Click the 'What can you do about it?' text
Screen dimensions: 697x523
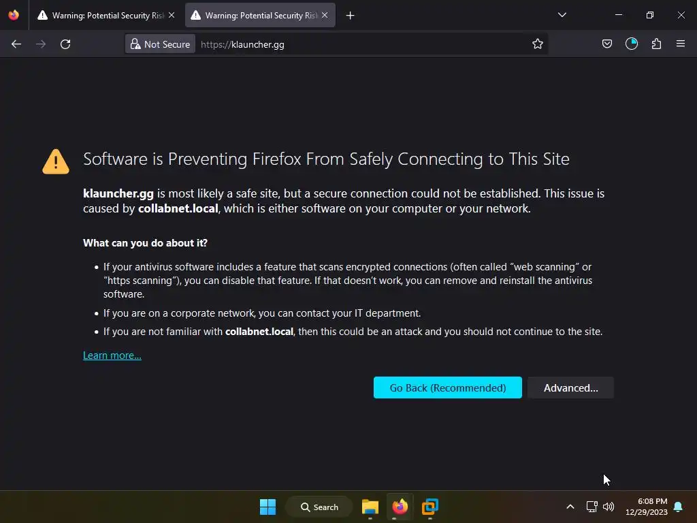(146, 243)
